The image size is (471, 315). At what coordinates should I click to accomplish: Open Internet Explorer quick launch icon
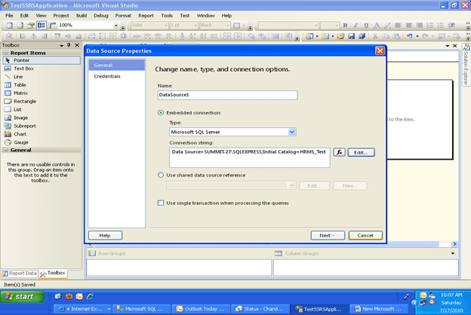coord(90,297)
